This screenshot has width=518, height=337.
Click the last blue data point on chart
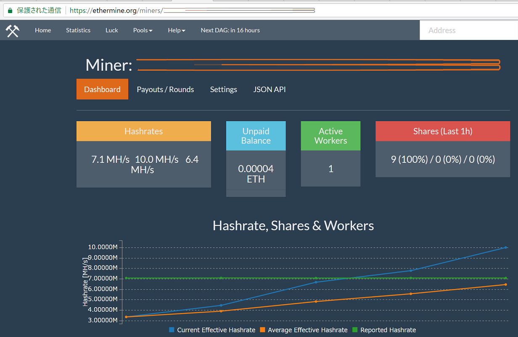505,247
